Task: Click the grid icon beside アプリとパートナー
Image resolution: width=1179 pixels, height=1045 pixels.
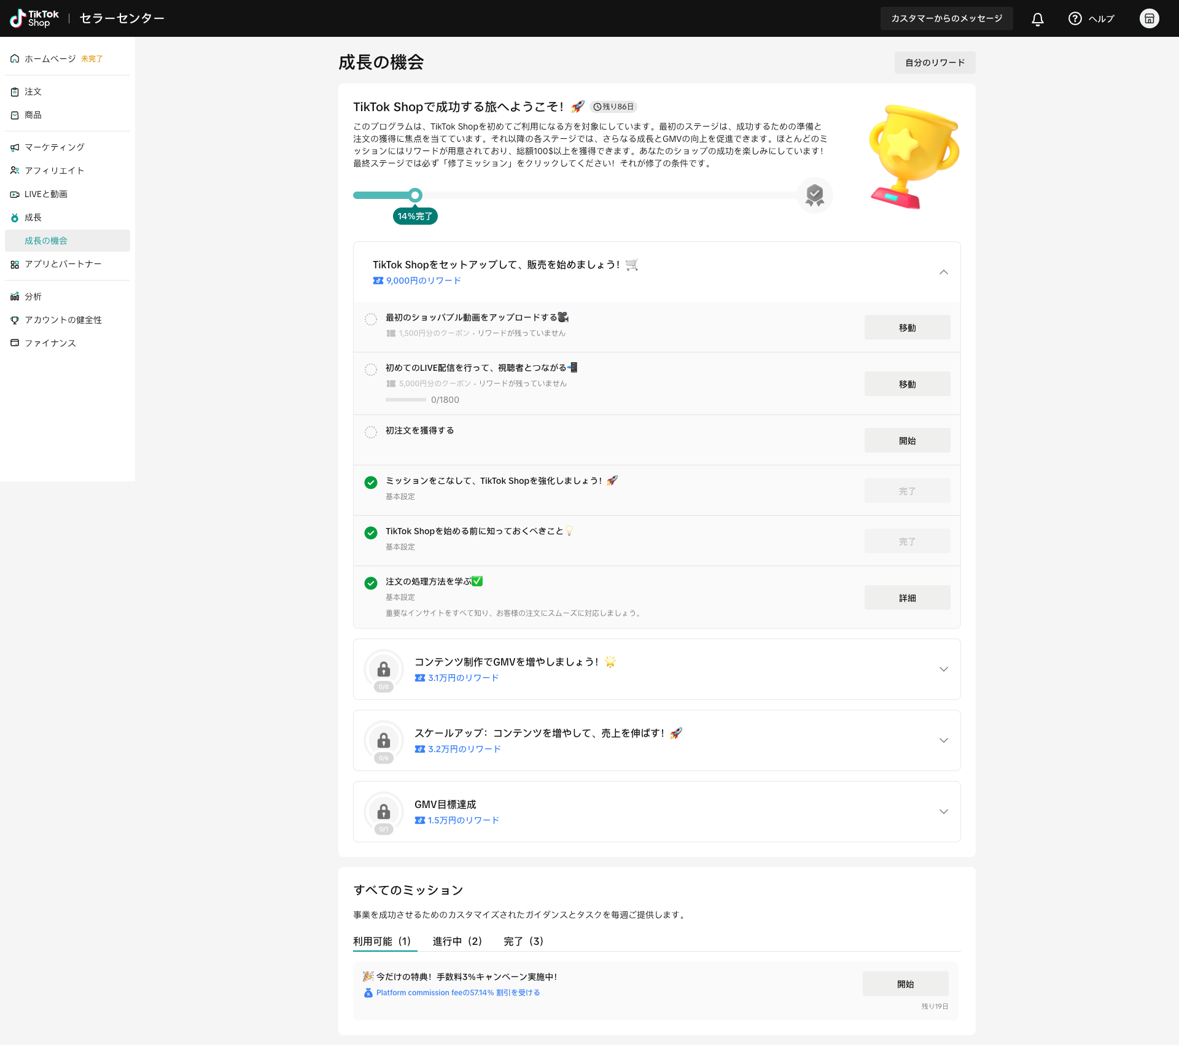Action: tap(15, 264)
